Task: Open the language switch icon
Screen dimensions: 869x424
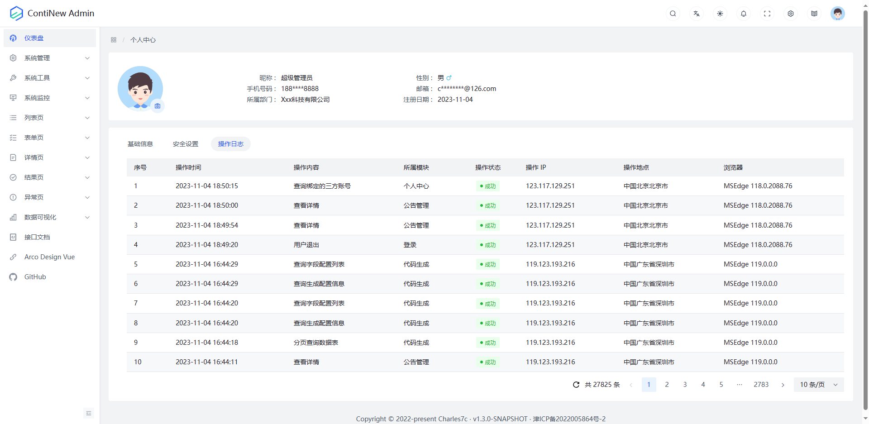Action: (x=697, y=14)
